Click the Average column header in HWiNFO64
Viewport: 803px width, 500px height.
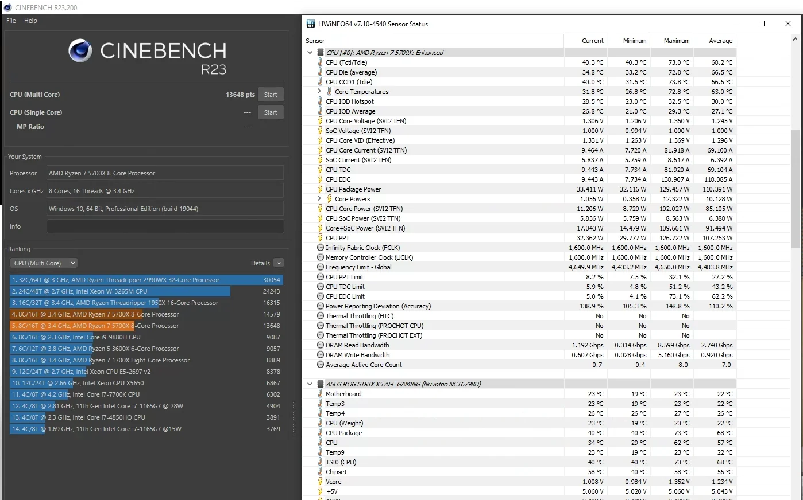tap(715, 41)
